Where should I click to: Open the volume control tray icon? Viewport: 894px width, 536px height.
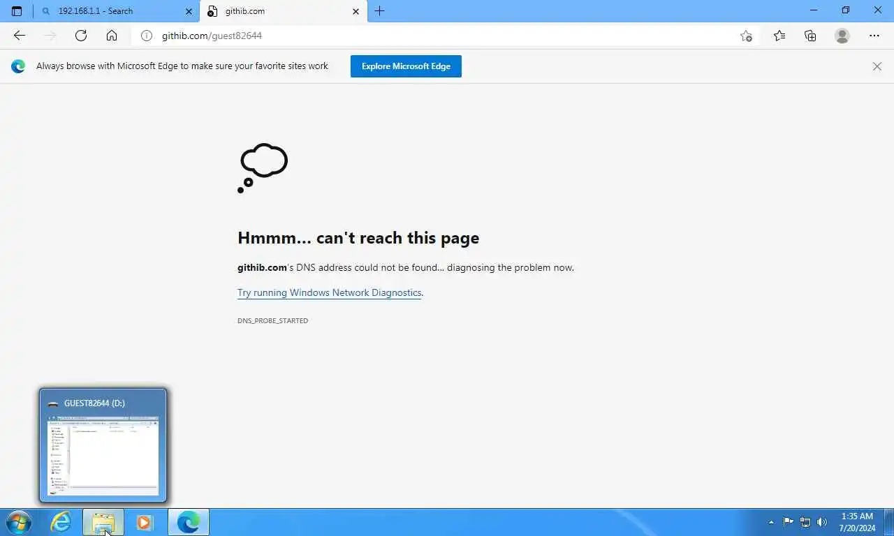(x=822, y=522)
